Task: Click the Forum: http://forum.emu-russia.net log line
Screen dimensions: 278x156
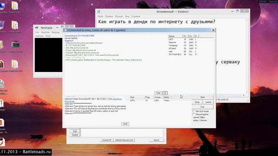Action: coord(80,50)
